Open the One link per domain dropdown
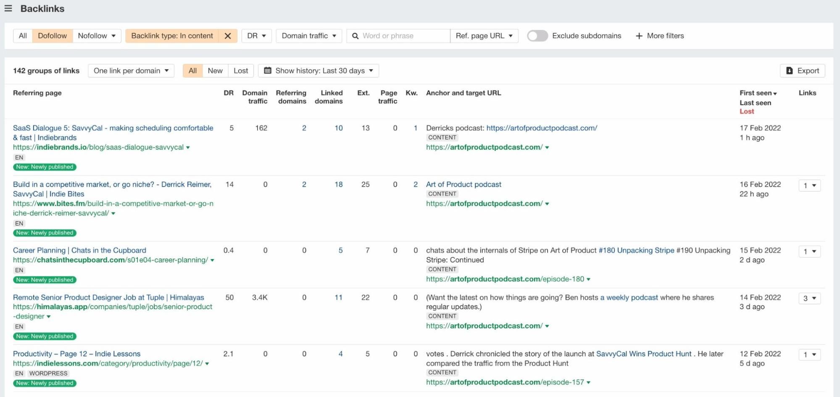 [x=131, y=71]
